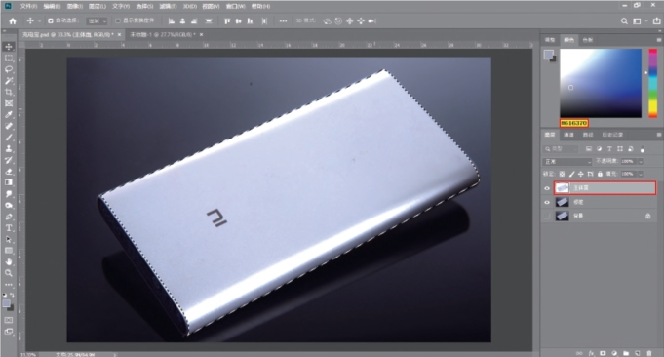Pick the Horizontal Type tool
The height and width of the screenshot is (357, 664).
9,228
